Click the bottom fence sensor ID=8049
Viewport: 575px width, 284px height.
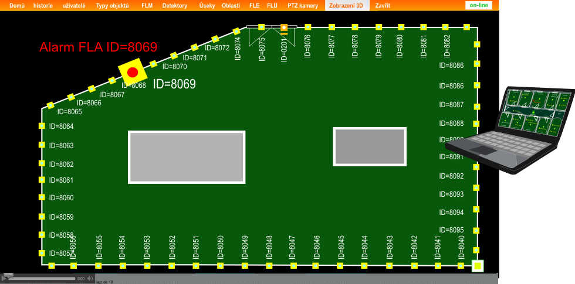point(245,266)
